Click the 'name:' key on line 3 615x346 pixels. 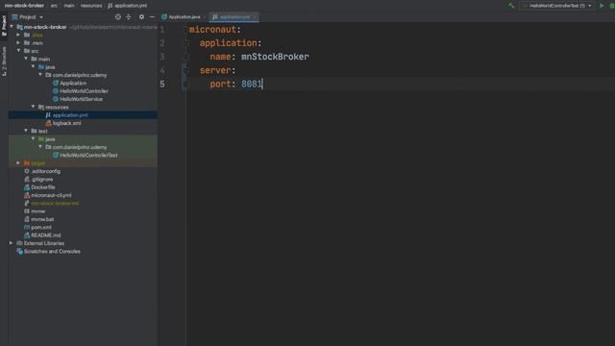(x=223, y=57)
